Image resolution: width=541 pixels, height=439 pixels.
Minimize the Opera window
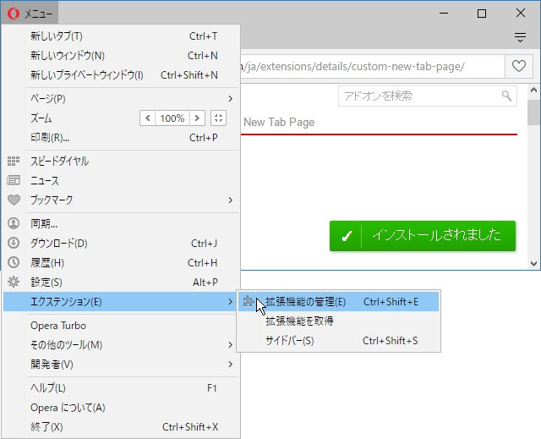pos(444,14)
